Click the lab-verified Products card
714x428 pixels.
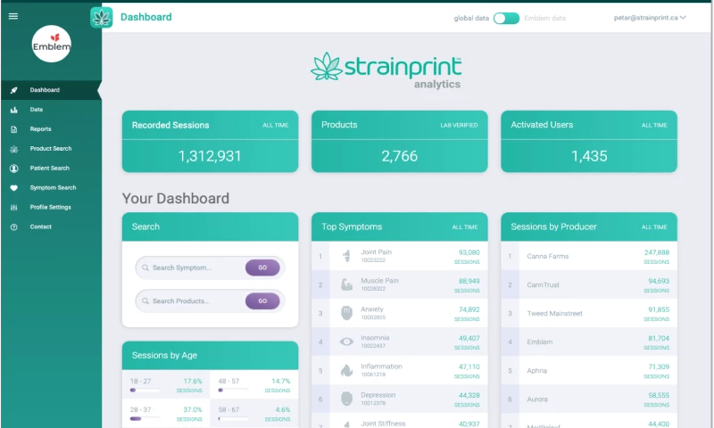(399, 142)
